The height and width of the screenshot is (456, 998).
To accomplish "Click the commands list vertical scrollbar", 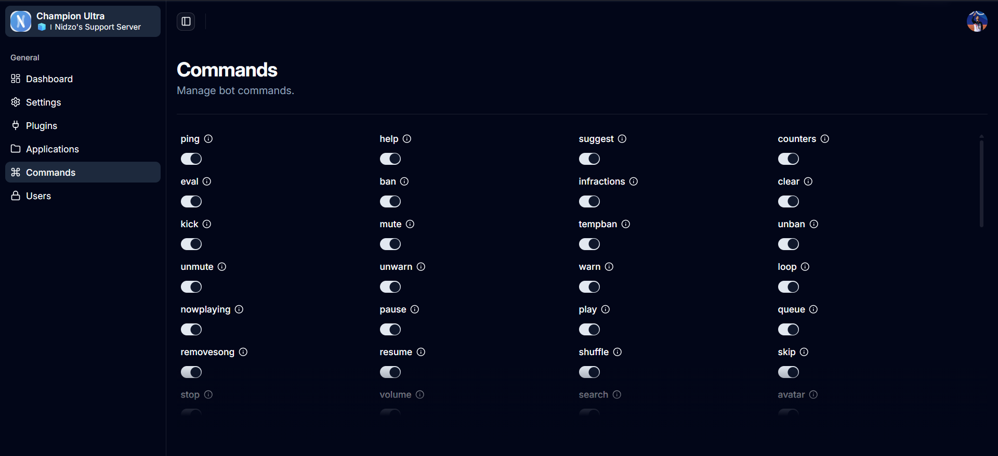I will point(981,182).
